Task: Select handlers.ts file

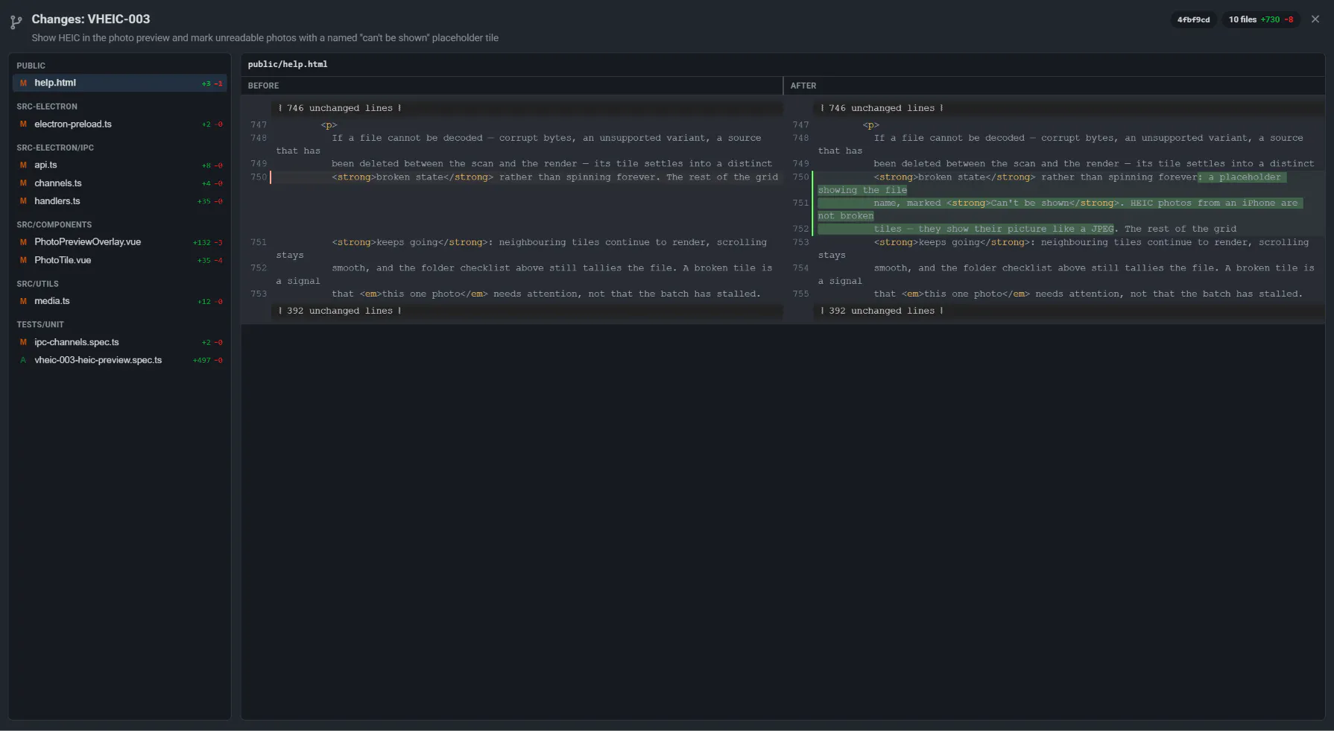Action: click(119, 200)
